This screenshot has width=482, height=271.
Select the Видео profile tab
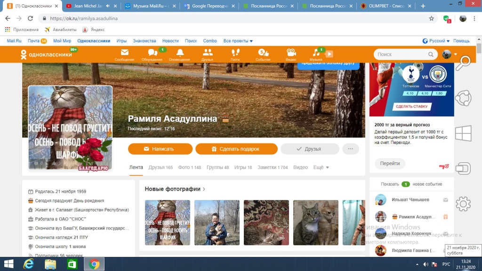[300, 167]
